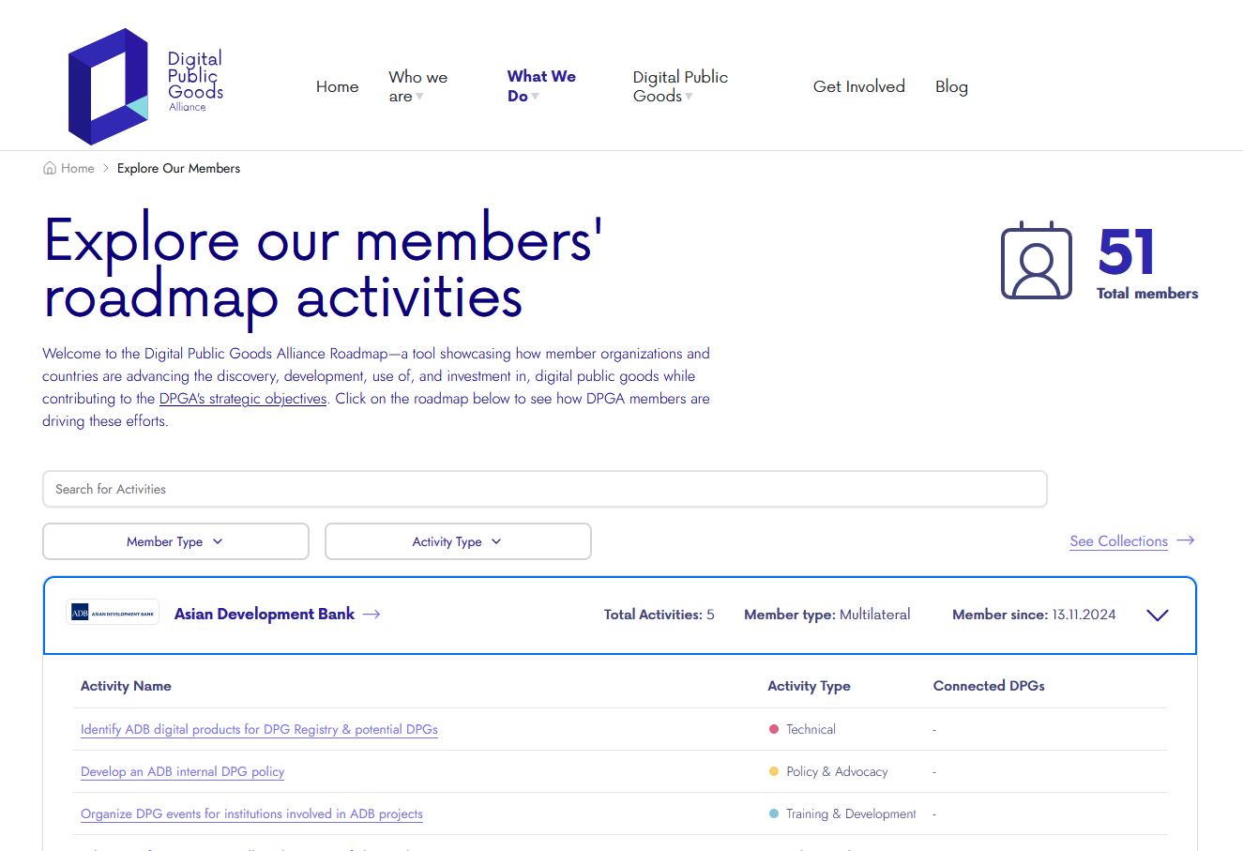
Task: Click the Search for Activities field
Action: [544, 489]
